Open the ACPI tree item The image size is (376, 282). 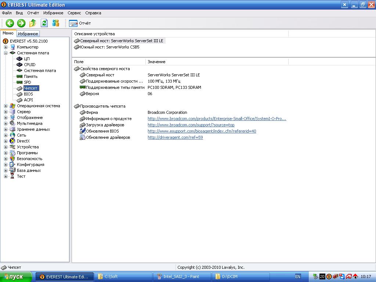28,100
